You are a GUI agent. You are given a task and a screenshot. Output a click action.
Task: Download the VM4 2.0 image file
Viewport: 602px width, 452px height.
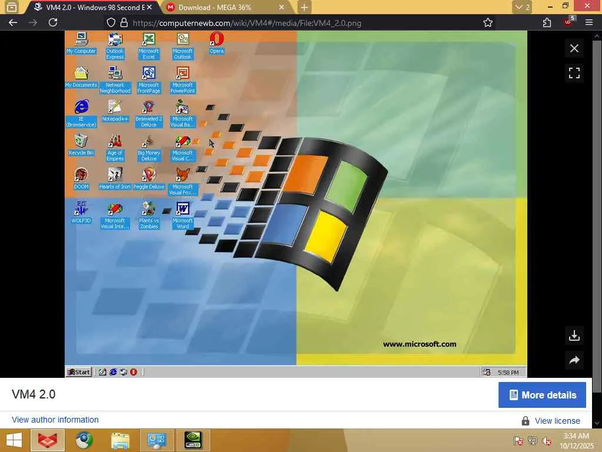coord(574,335)
